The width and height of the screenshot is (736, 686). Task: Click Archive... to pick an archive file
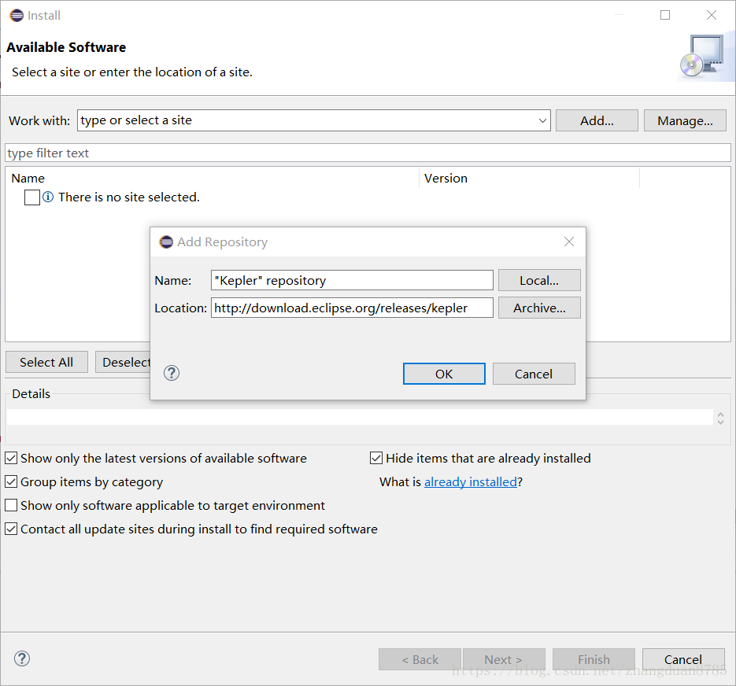click(539, 308)
